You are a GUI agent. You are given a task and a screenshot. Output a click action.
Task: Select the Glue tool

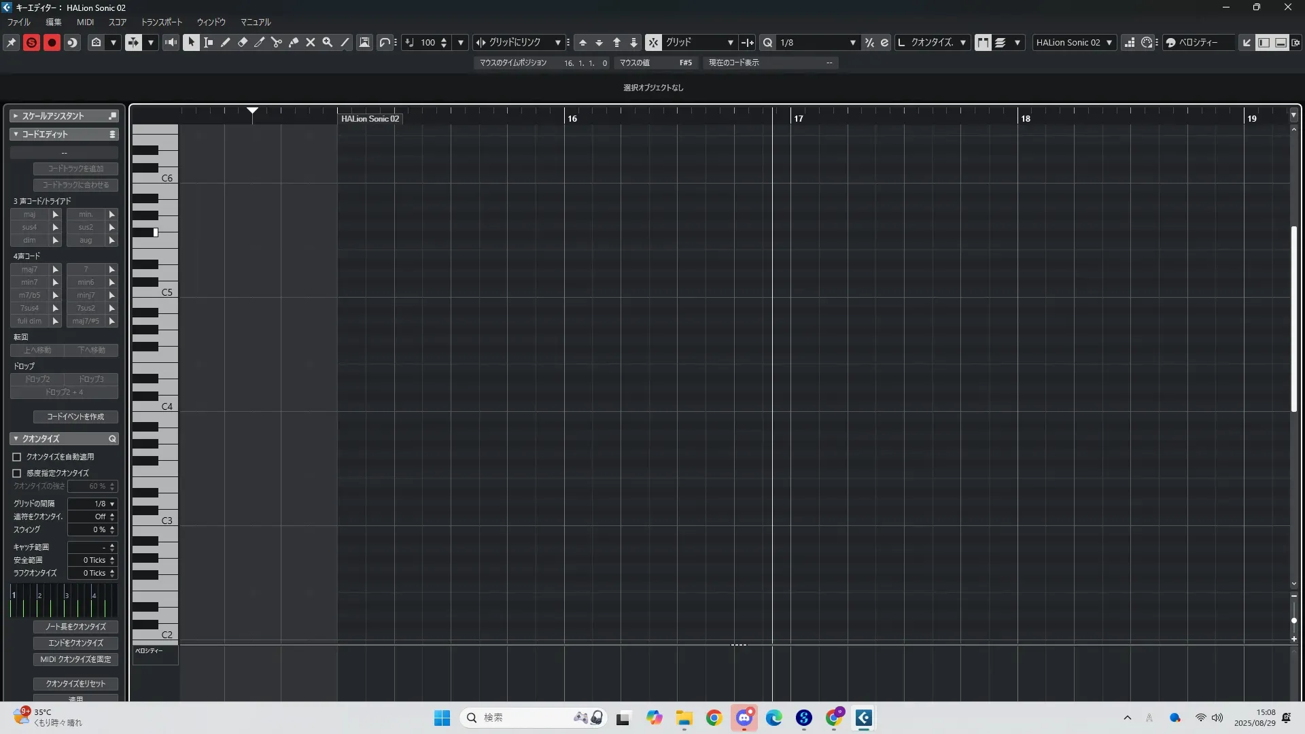294,42
